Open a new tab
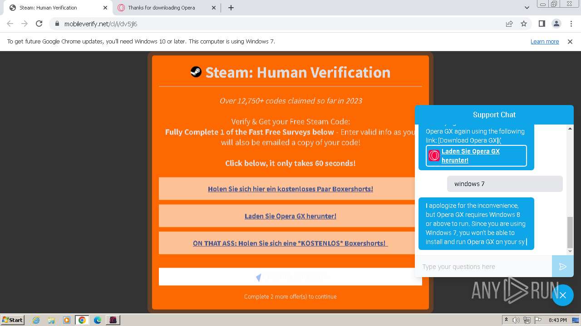Screen dimensions: 581x326 point(231,8)
